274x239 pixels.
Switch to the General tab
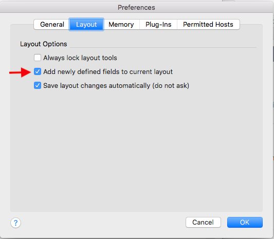[x=52, y=25]
